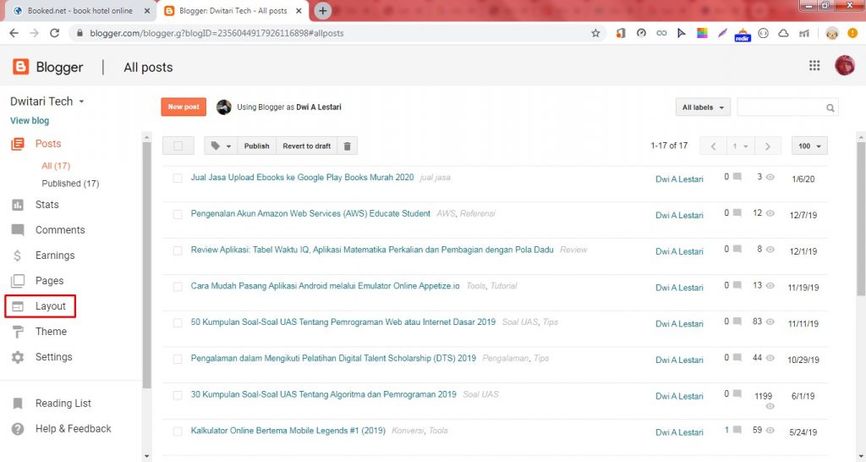
Task: Click the views eye icon for Jual Jasa post
Action: pos(770,177)
